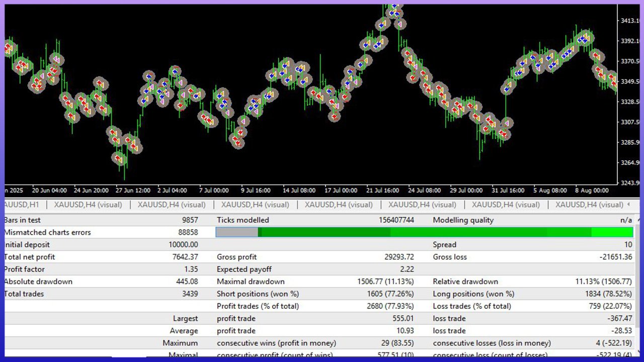The image size is (644, 362).
Task: Select the 'Gross profit' label
Action: tap(237, 257)
